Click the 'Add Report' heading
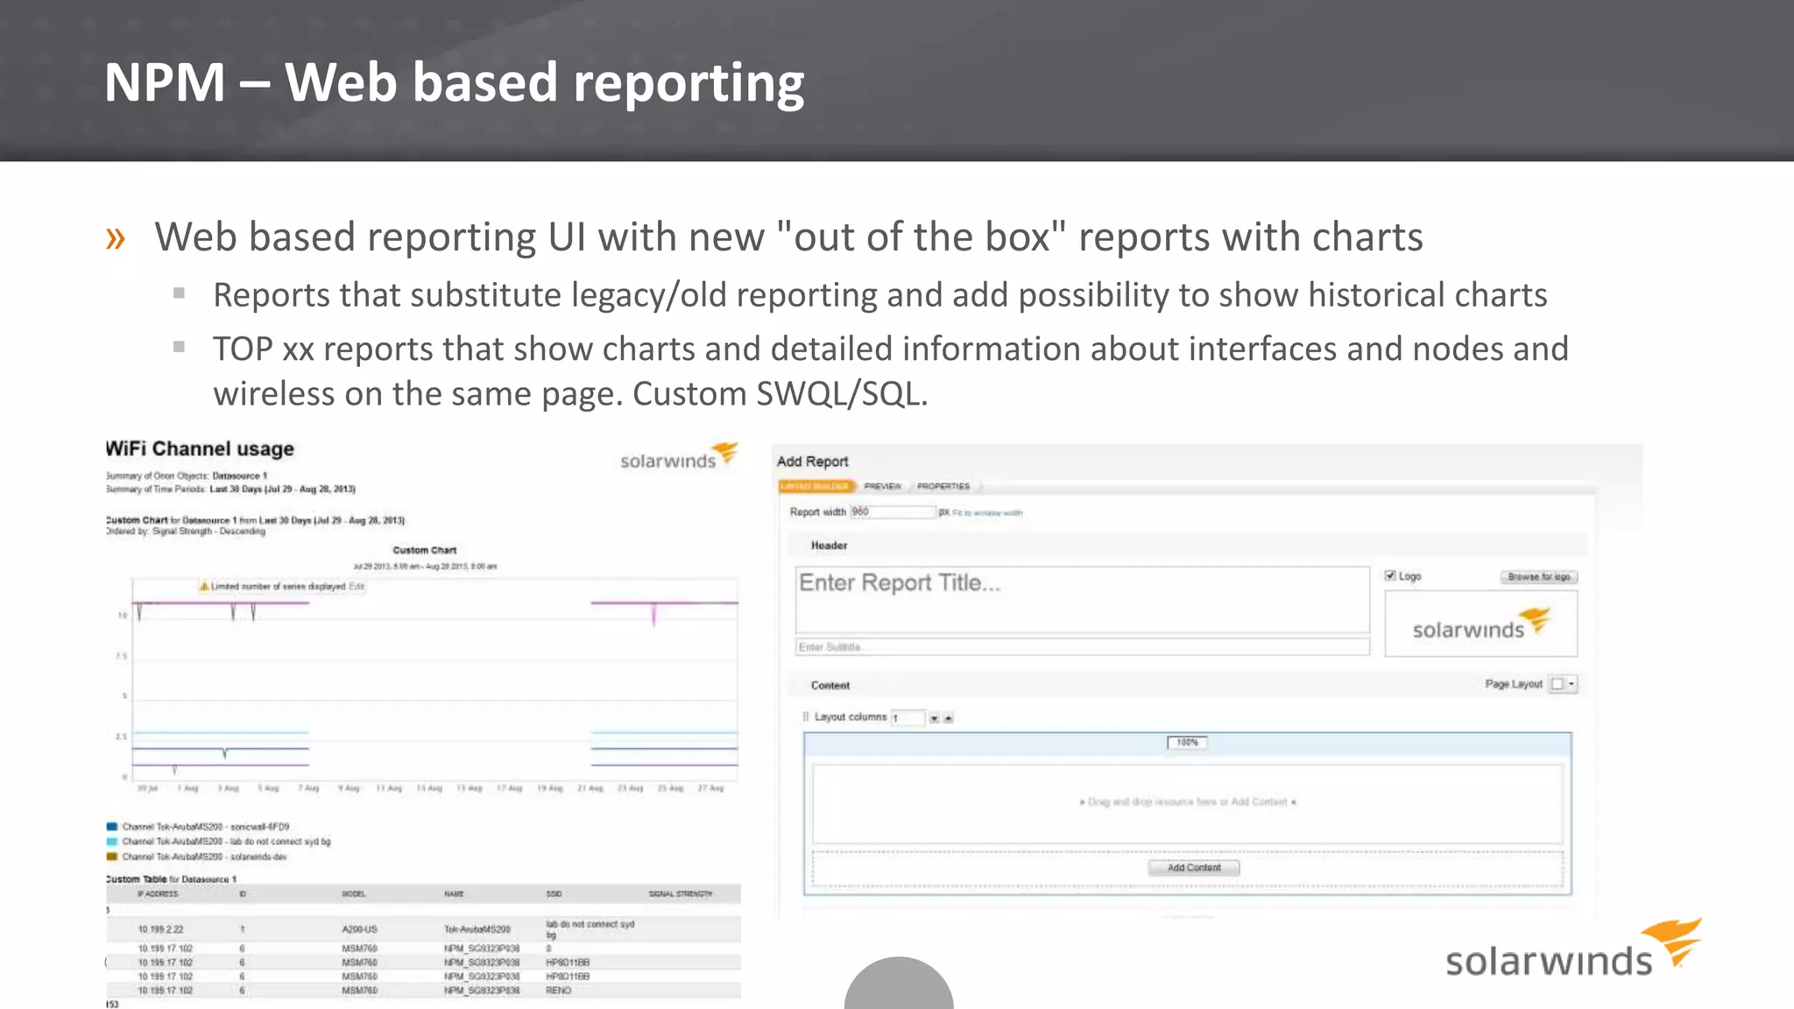 point(812,461)
